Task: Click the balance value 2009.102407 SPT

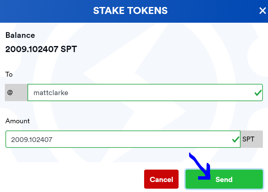Action: 41,49
